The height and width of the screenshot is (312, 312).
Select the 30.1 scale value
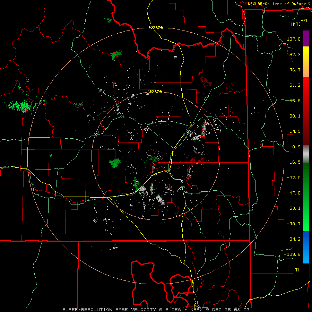295,116
